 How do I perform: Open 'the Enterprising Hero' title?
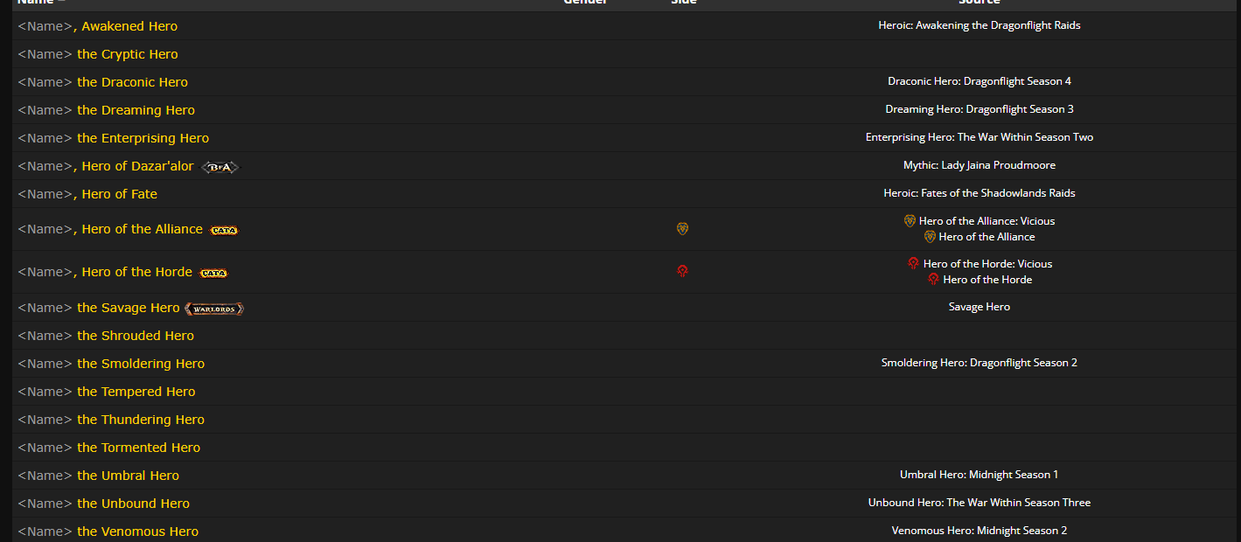tap(143, 138)
